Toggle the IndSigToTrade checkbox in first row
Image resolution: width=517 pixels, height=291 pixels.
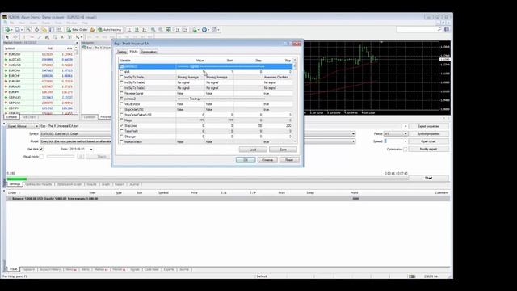pyautogui.click(x=121, y=77)
